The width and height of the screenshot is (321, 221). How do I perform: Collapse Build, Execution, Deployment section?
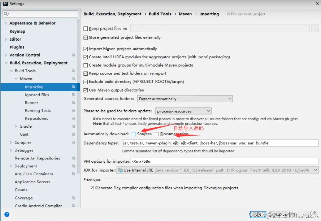[6, 63]
